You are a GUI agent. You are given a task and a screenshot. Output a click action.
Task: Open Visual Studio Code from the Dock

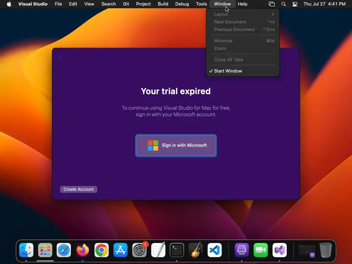(x=214, y=250)
